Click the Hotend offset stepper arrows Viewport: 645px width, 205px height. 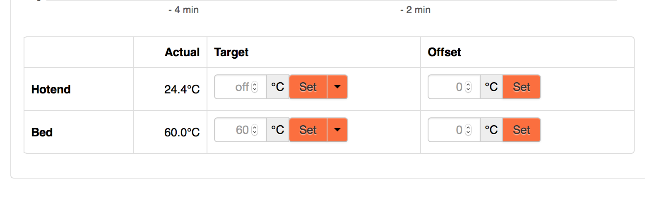click(468, 87)
